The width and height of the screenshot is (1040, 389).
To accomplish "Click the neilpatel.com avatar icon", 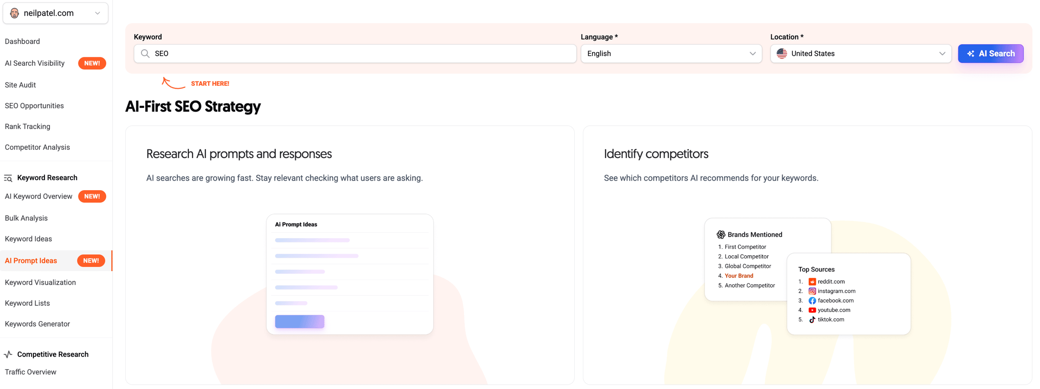I will click(x=14, y=13).
